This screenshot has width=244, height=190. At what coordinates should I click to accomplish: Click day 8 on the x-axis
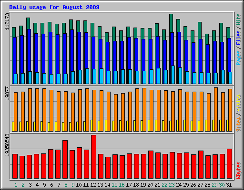(x=66, y=185)
